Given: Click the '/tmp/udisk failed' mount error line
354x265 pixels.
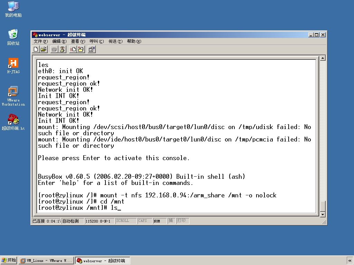Looking at the screenshot, I should pos(175,130).
